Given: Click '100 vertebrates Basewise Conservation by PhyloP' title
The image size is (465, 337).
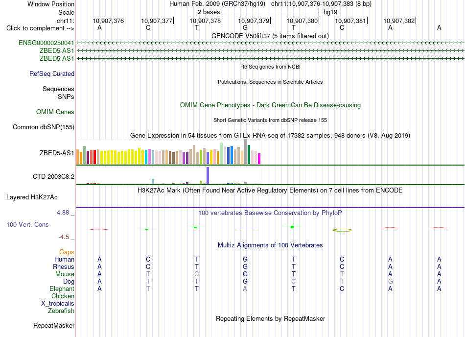Looking at the screenshot, I should tap(270, 213).
